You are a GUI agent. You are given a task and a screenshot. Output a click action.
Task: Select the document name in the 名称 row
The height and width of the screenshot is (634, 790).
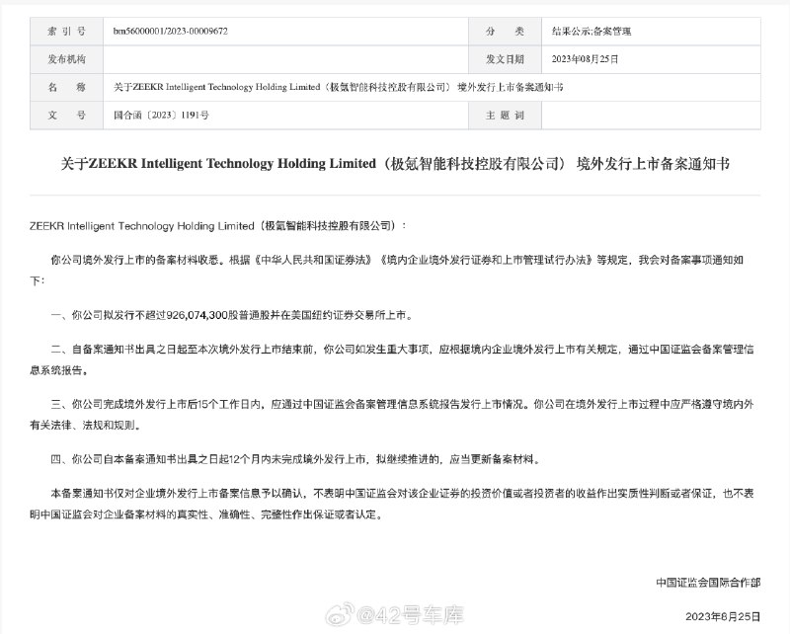click(338, 87)
